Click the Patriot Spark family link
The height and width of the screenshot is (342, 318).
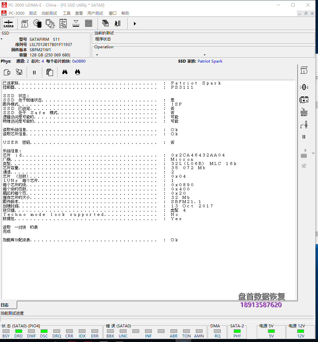tap(210, 61)
